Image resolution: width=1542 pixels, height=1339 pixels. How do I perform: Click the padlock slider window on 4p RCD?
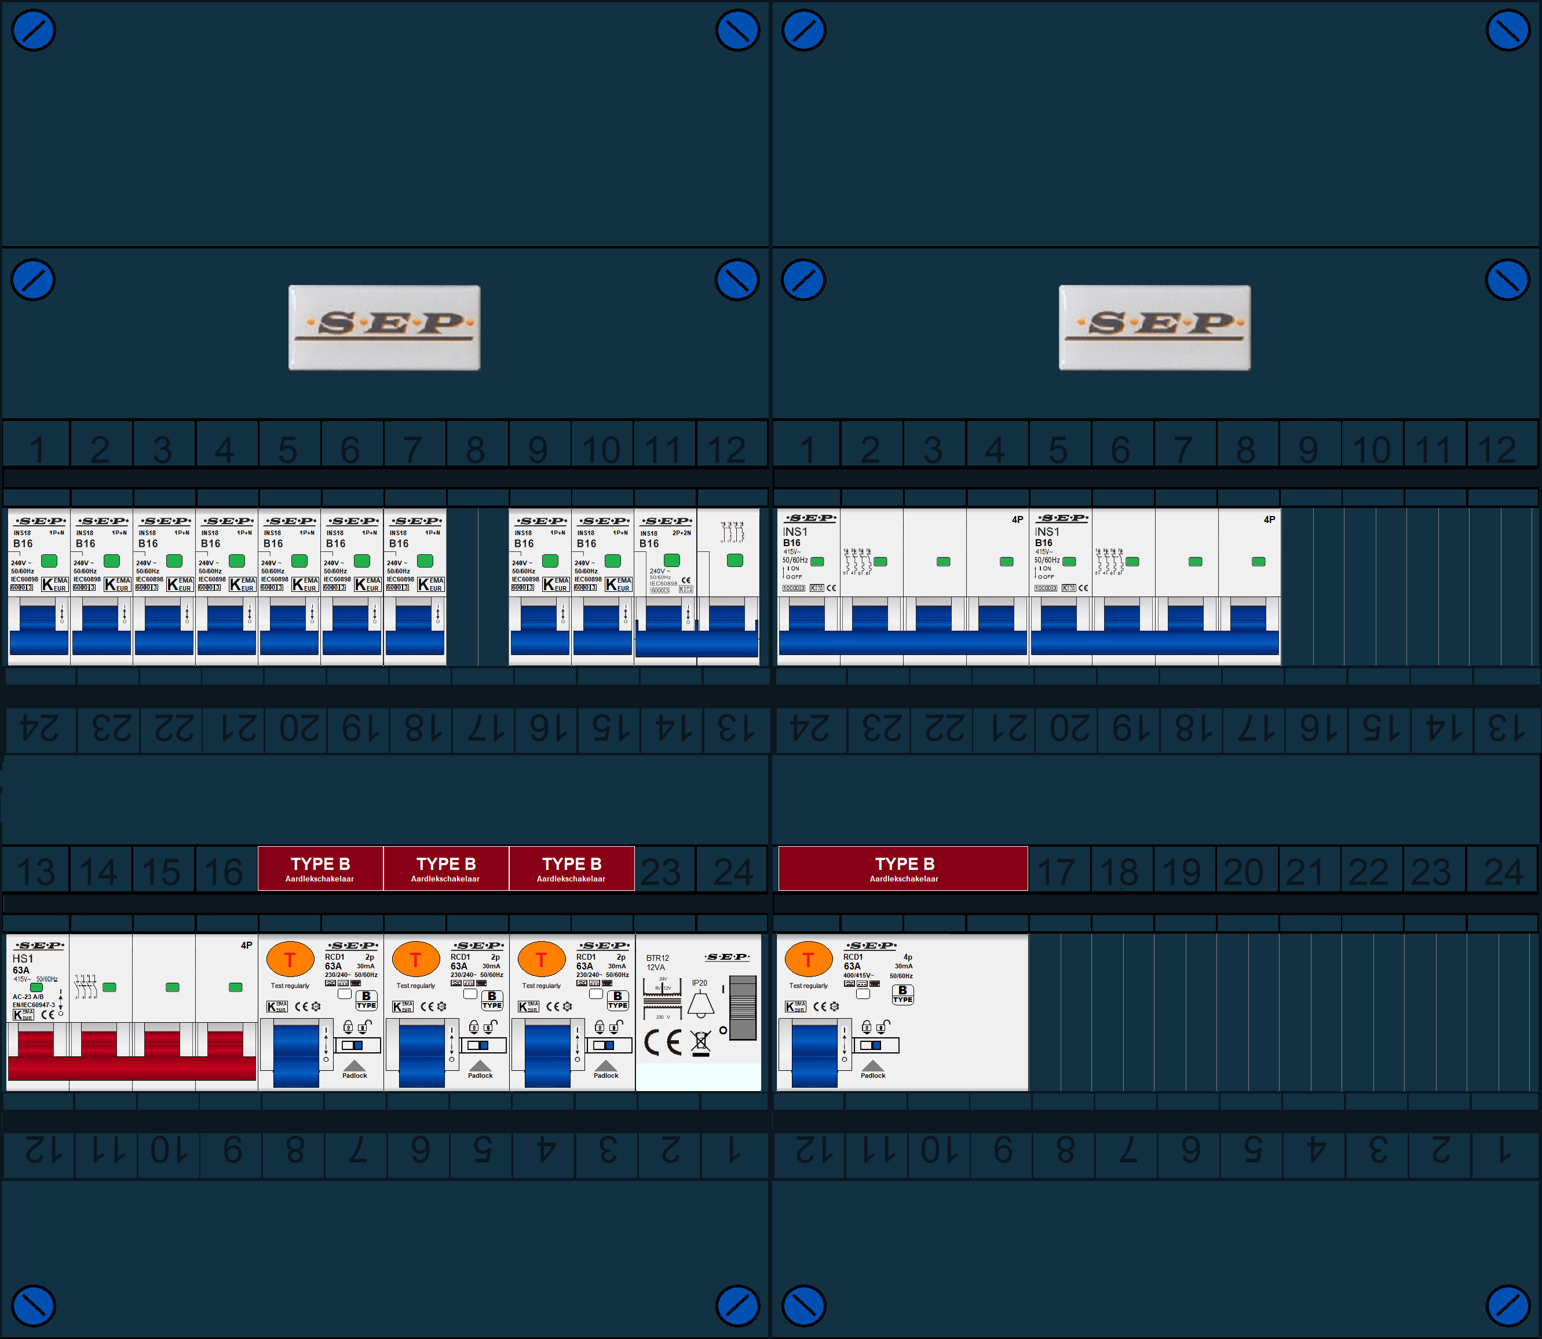pos(872,1045)
